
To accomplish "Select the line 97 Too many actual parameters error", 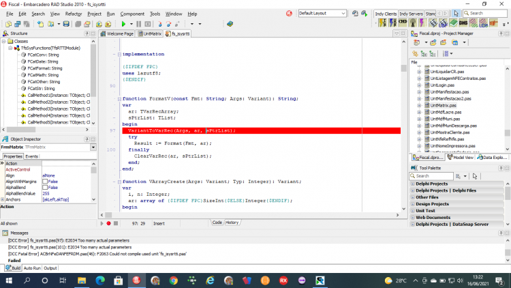I will [69, 241].
